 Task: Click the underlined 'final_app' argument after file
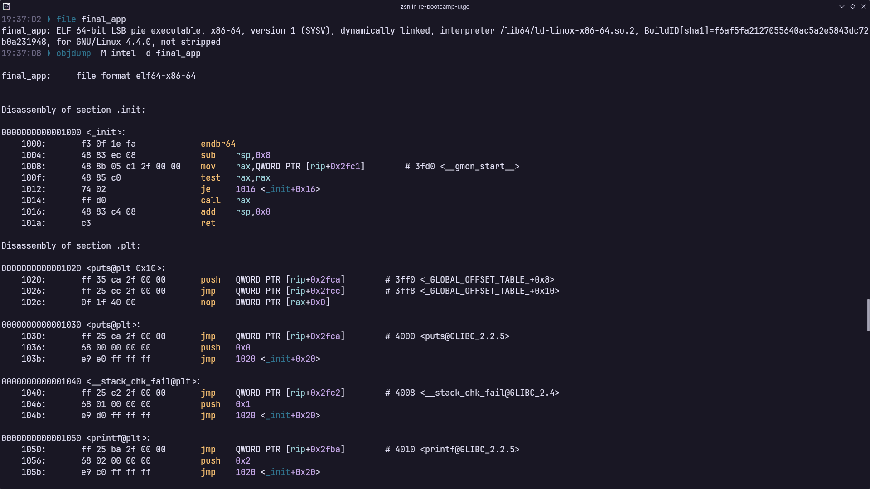pyautogui.click(x=103, y=19)
